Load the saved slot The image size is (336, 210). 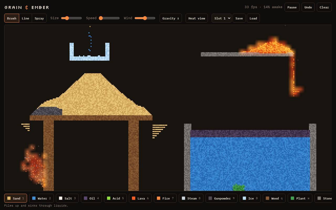pyautogui.click(x=253, y=18)
